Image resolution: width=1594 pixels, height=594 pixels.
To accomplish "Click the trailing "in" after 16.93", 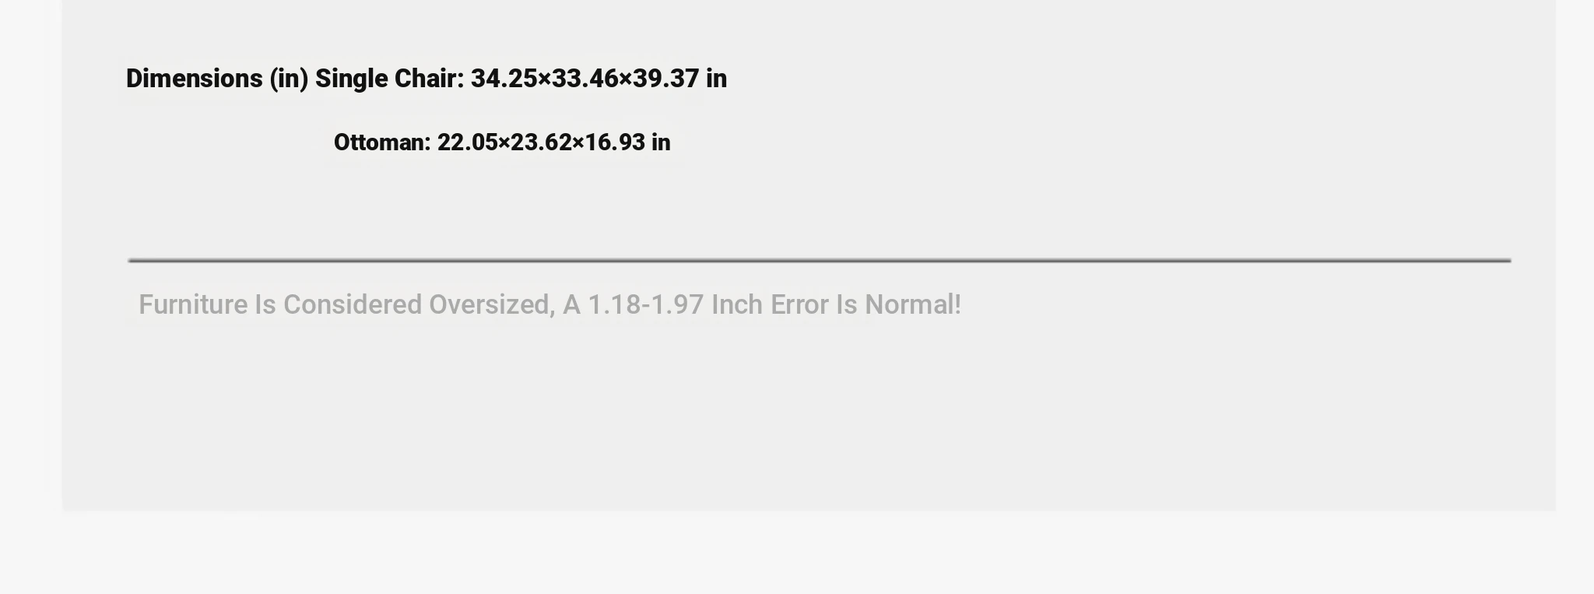I will tap(661, 142).
